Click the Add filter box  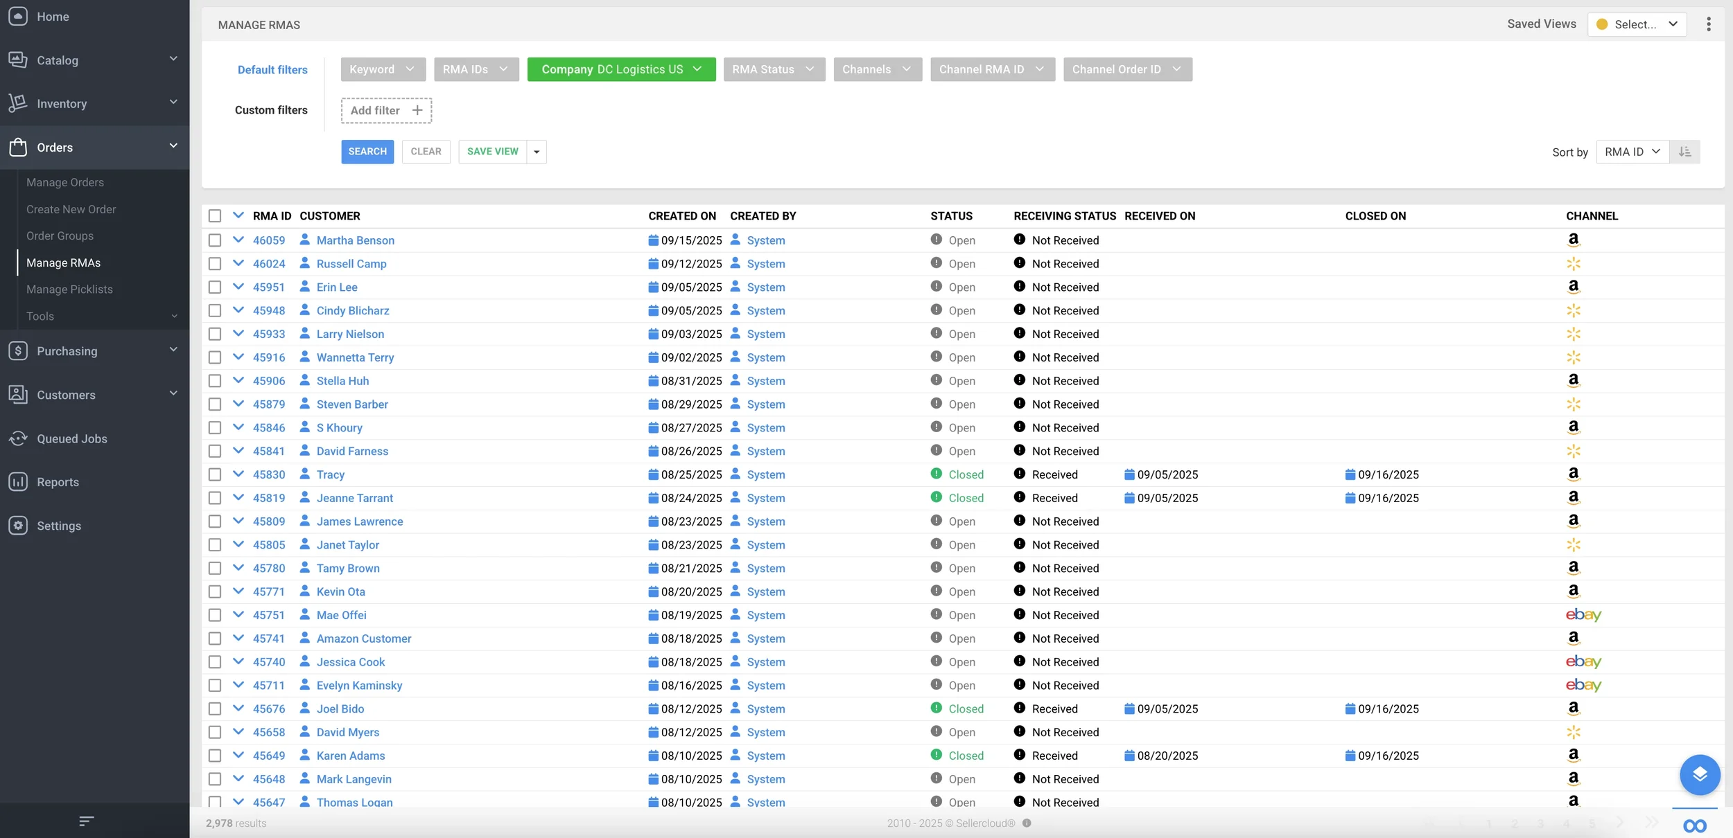(x=386, y=110)
